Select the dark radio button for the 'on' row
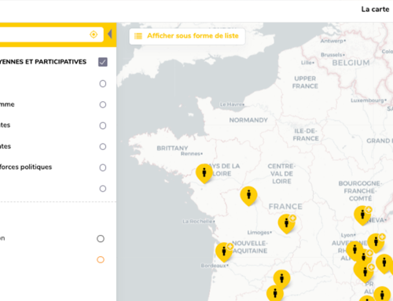This screenshot has width=393, height=301. [x=101, y=239]
